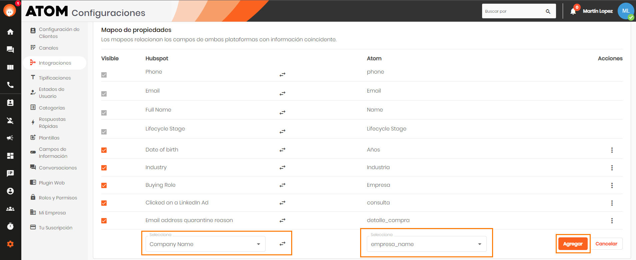Click the Lifecycle Stage Hubspot cell
Viewport: 636px width, 260px height.
(165, 129)
